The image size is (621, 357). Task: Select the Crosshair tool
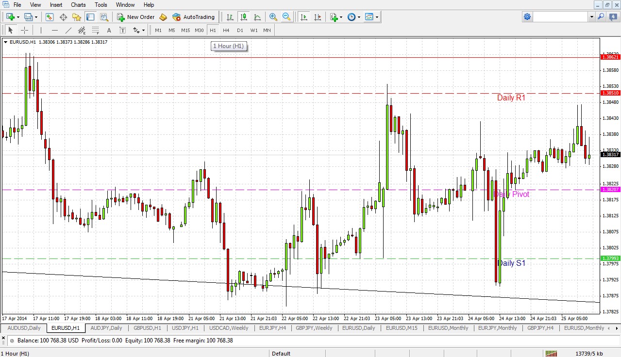[24, 30]
